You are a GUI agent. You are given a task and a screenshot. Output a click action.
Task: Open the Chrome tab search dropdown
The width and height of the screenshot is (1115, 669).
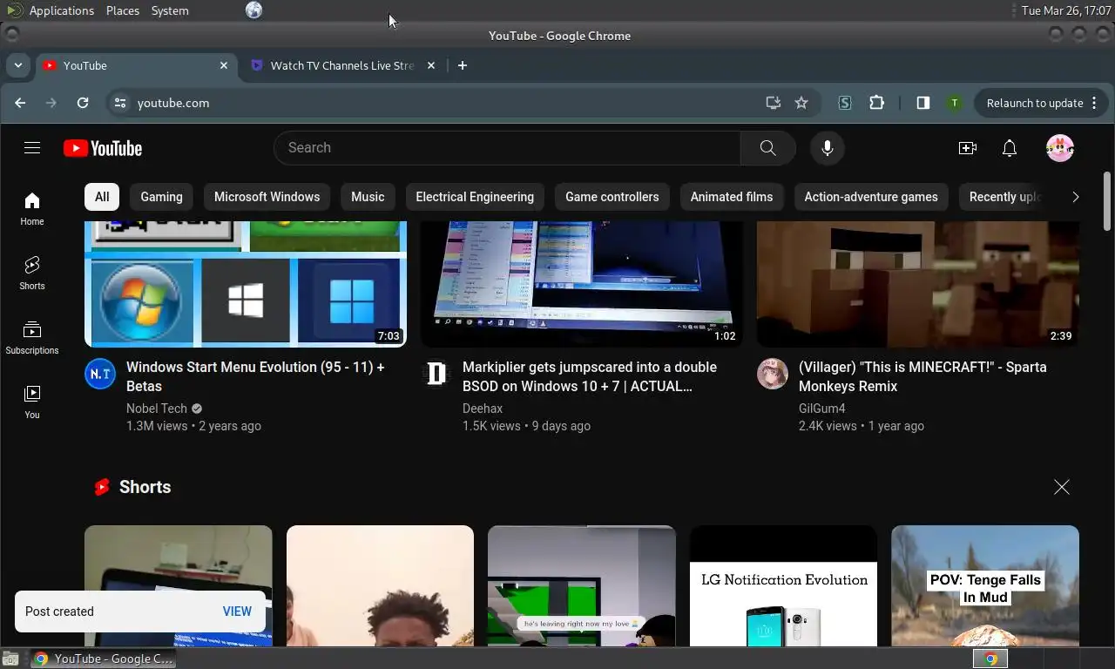pos(17,65)
